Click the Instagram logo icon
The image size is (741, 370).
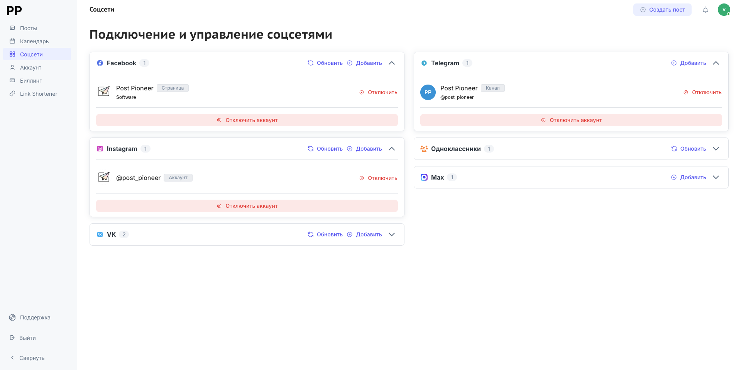tap(100, 149)
